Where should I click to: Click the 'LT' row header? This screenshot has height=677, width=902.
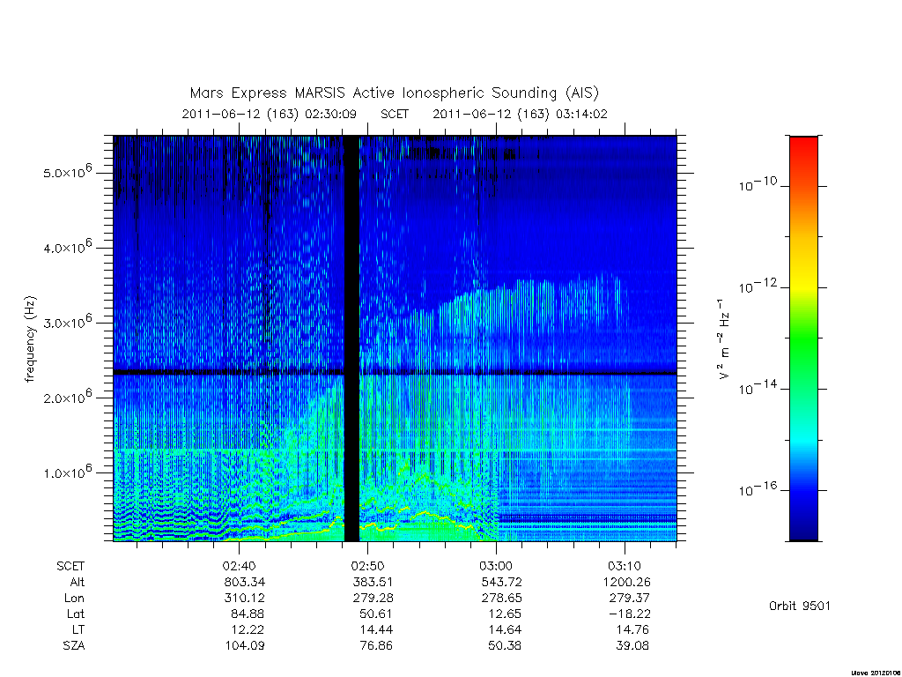point(78,629)
